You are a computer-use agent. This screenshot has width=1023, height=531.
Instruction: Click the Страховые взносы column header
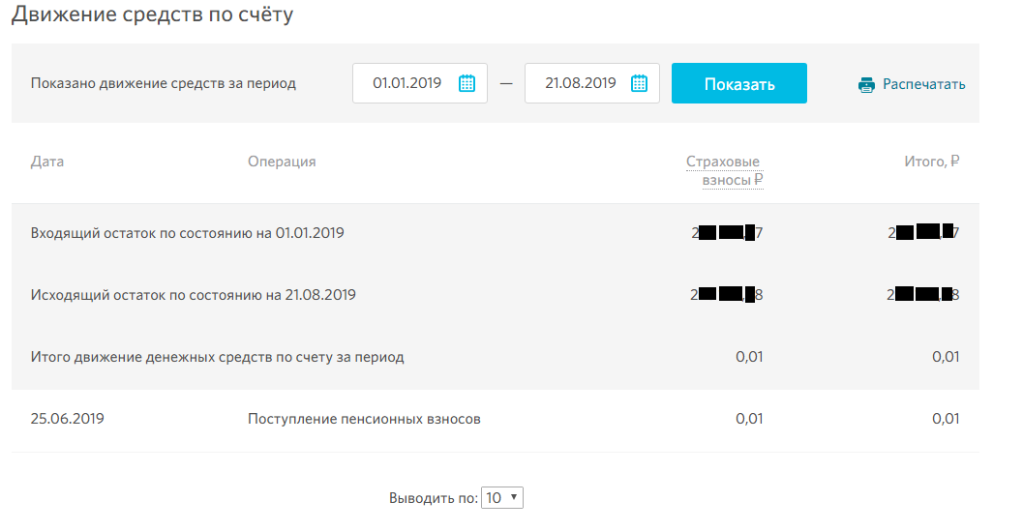pyautogui.click(x=724, y=170)
